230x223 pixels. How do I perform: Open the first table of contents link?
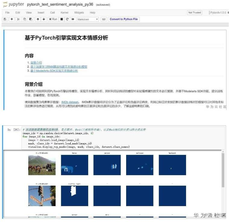[x=36, y=63]
